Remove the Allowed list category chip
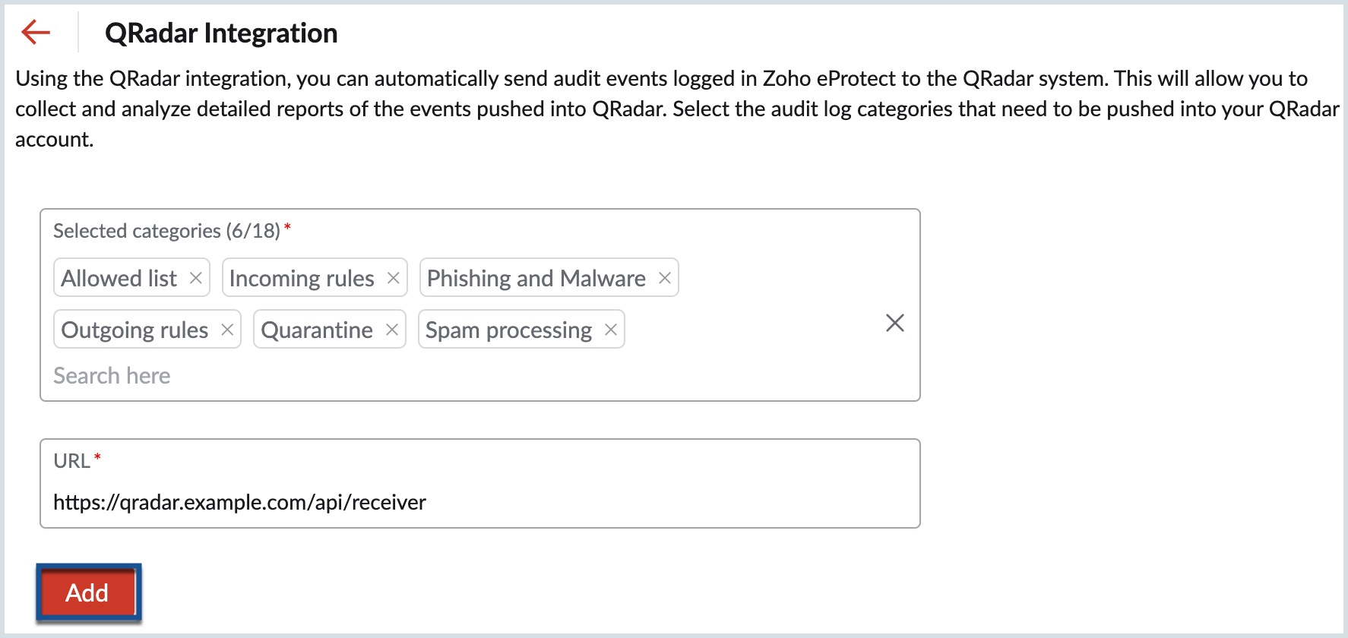1348x638 pixels. (195, 278)
